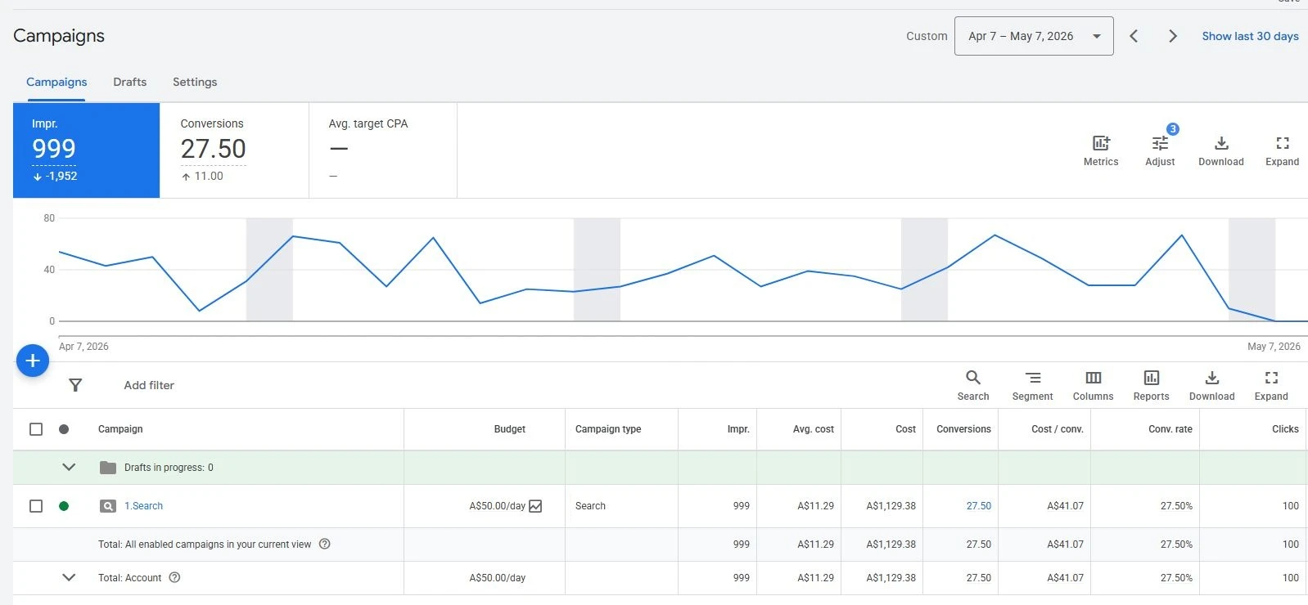Tick the checkbox for 1.Search campaign
The width and height of the screenshot is (1308, 605).
[x=36, y=506]
